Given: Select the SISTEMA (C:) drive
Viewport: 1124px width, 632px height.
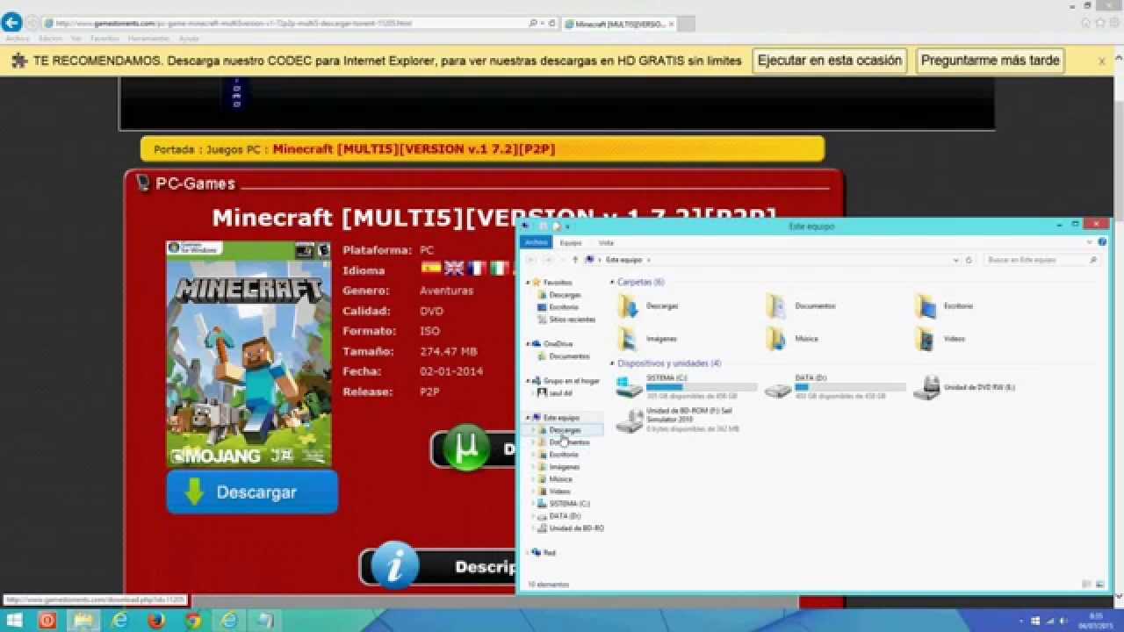Looking at the screenshot, I should pyautogui.click(x=686, y=387).
